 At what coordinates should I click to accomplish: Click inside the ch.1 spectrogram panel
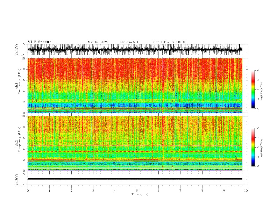click(x=135, y=85)
